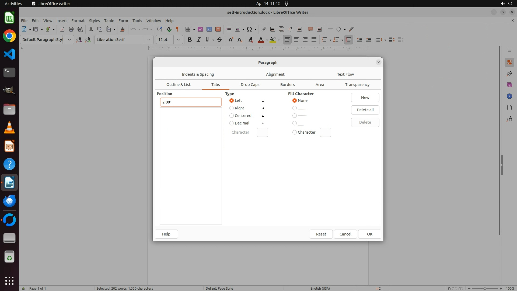Click the Delete all button
The image size is (517, 291).
pos(365,110)
